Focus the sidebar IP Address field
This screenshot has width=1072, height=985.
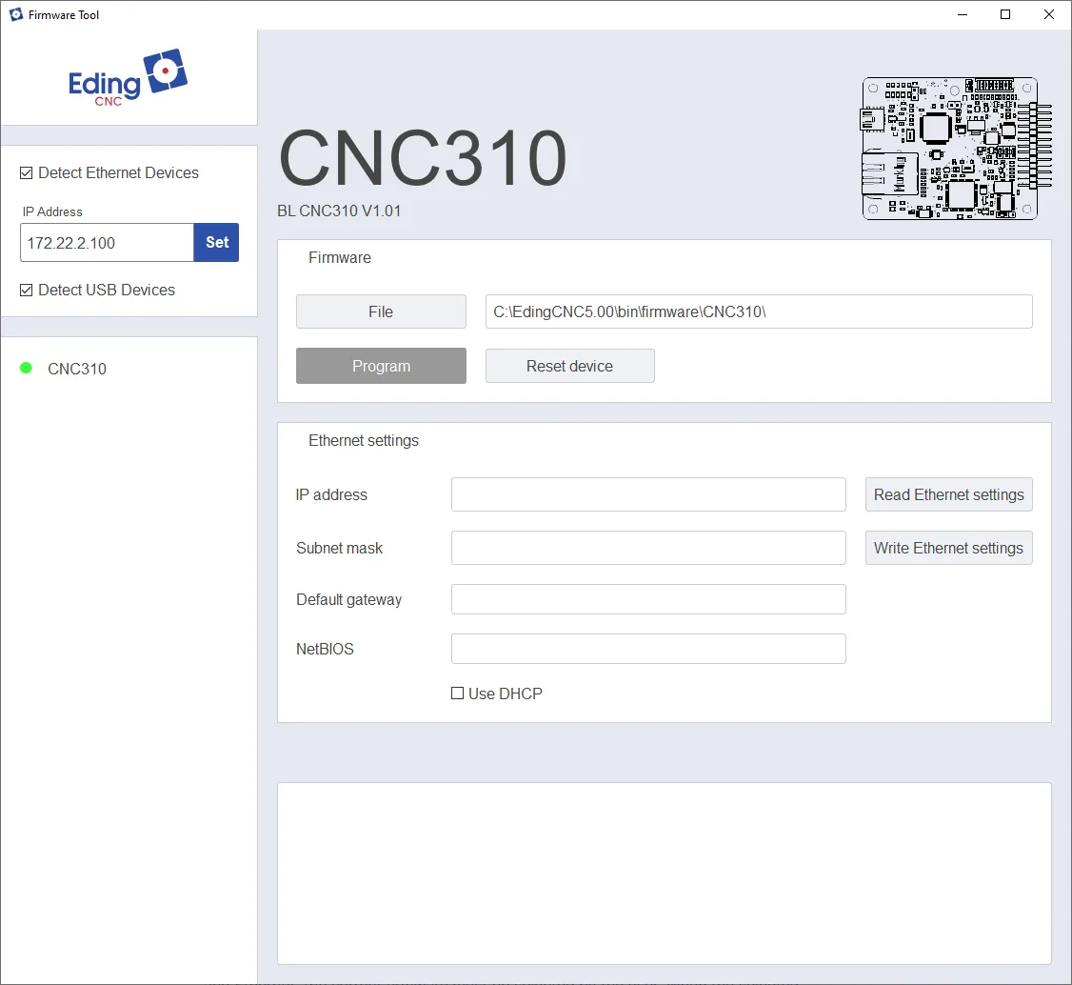click(107, 242)
